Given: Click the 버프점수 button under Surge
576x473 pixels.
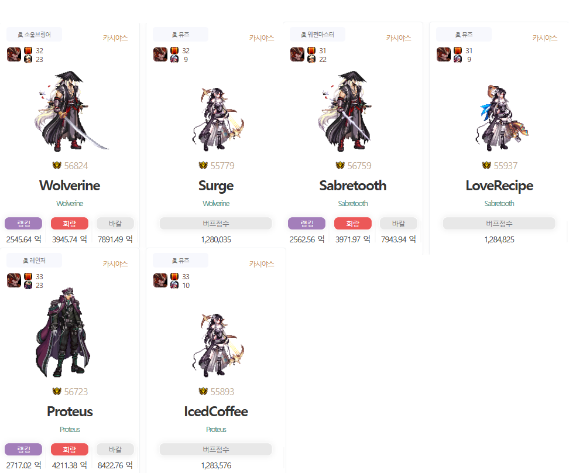Looking at the screenshot, I should pos(216,223).
